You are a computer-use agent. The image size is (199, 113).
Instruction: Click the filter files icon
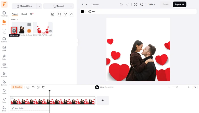[66, 14]
